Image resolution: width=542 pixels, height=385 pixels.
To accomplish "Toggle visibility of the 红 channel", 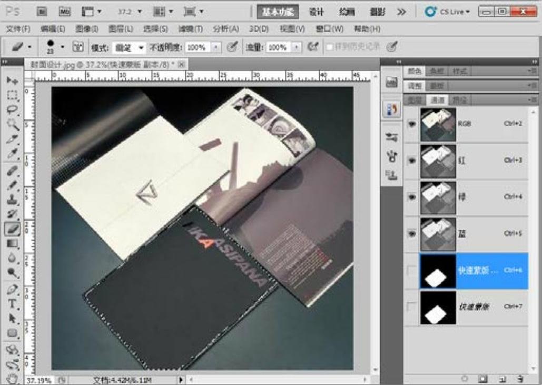I will tap(412, 160).
